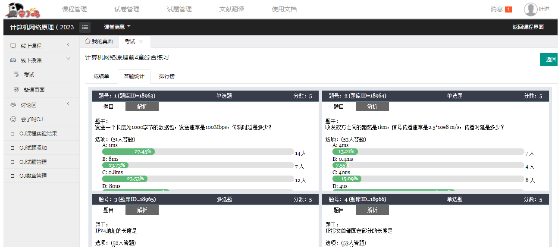Click the square icon beside OJ徽章管理
This screenshot has height=248, width=558.
tap(13, 176)
